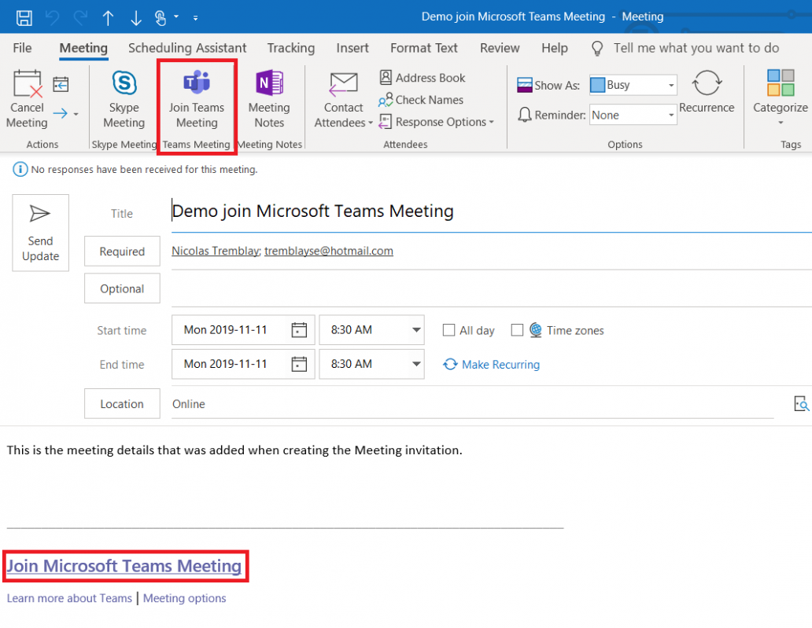This screenshot has height=628, width=812.
Task: Select the Meeting ribbon tab
Action: [83, 48]
